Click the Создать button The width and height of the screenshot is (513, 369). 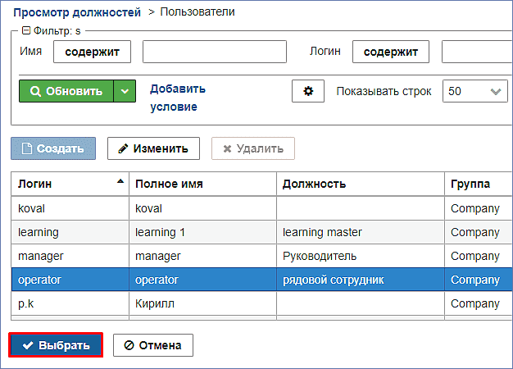point(53,148)
